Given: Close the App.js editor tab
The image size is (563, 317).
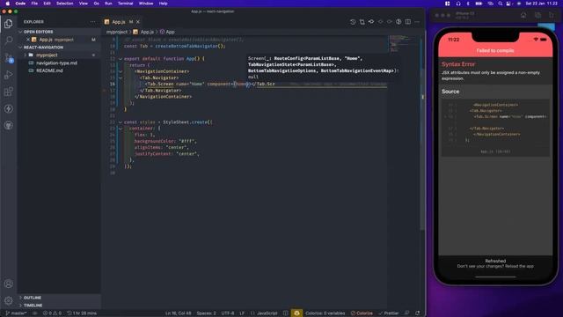Looking at the screenshot, I should (138, 22).
